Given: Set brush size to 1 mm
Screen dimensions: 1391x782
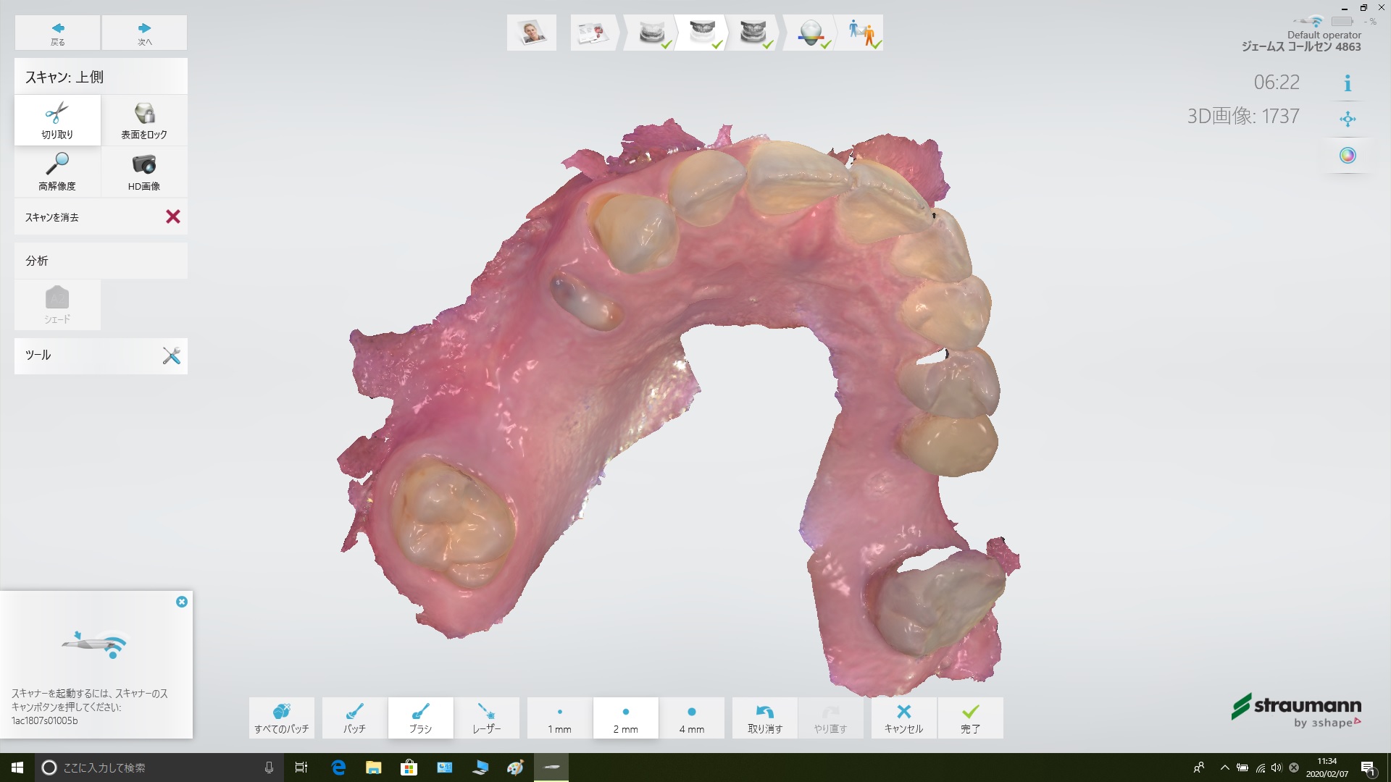Looking at the screenshot, I should [559, 718].
